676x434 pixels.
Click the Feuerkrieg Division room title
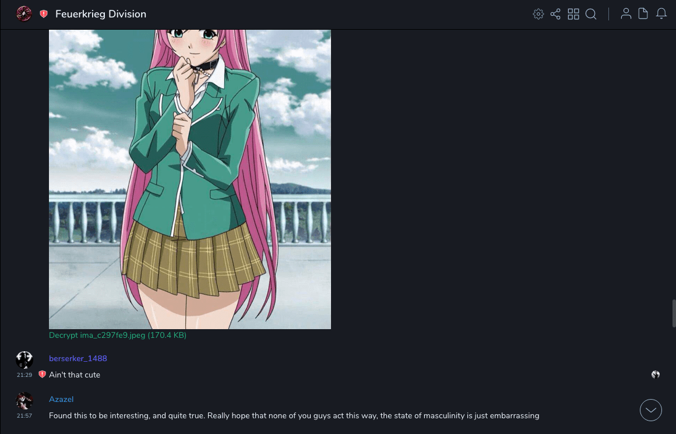pyautogui.click(x=100, y=14)
